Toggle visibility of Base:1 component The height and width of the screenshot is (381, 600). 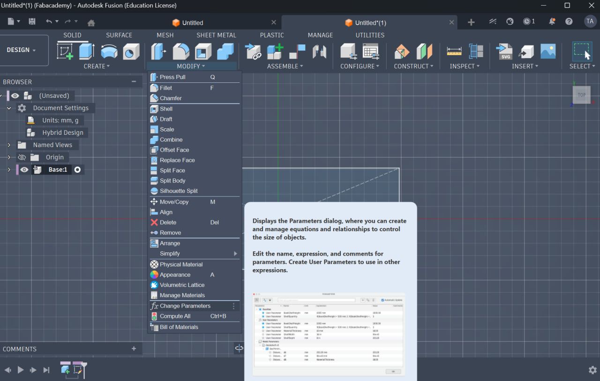(x=24, y=170)
